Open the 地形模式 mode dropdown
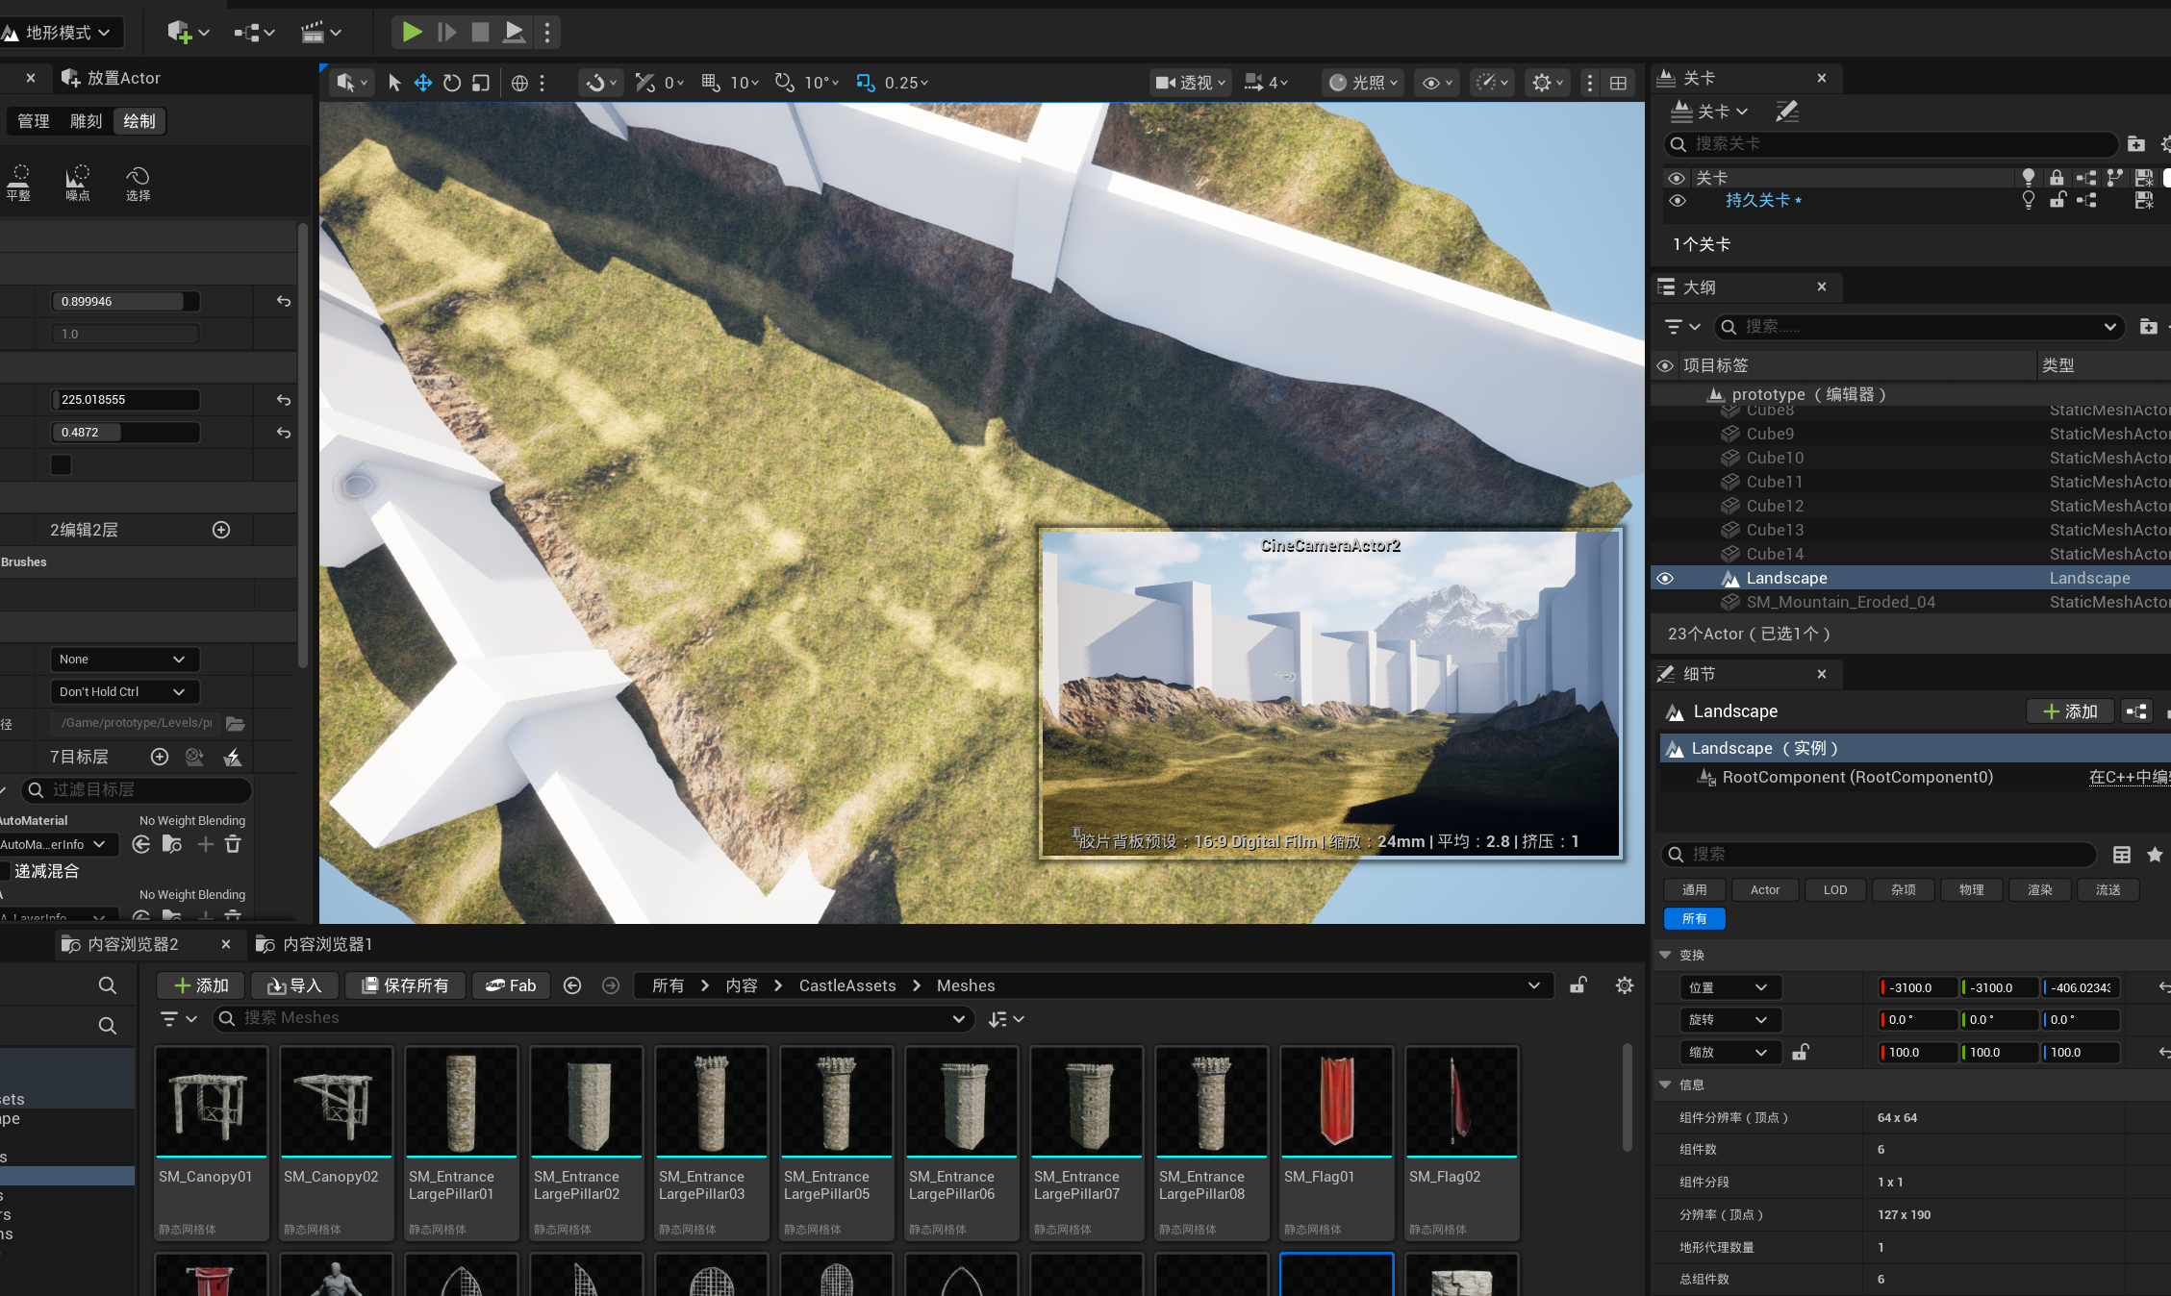The width and height of the screenshot is (2171, 1296). pyautogui.click(x=60, y=33)
